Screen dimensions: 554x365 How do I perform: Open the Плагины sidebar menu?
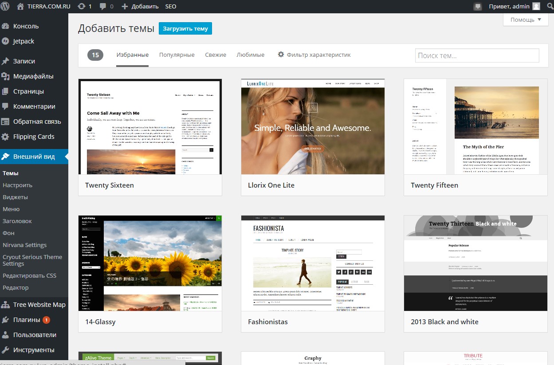tap(27, 320)
